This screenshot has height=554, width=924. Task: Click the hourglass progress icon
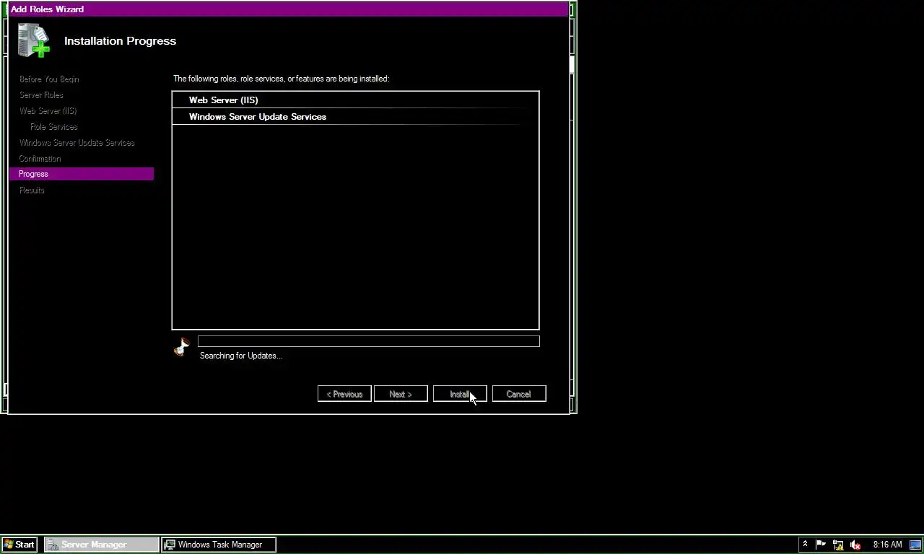(182, 347)
